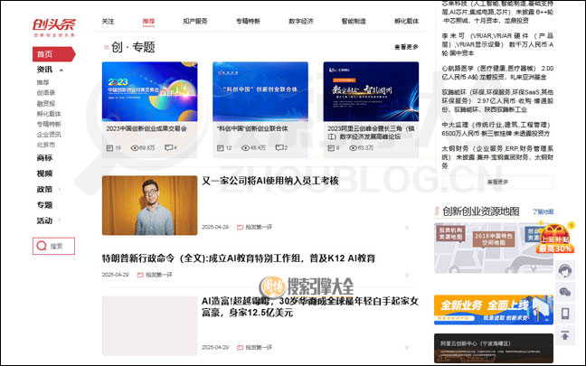
Task: Click 查看更多 next to 创·专题 heading
Action: pyautogui.click(x=406, y=47)
